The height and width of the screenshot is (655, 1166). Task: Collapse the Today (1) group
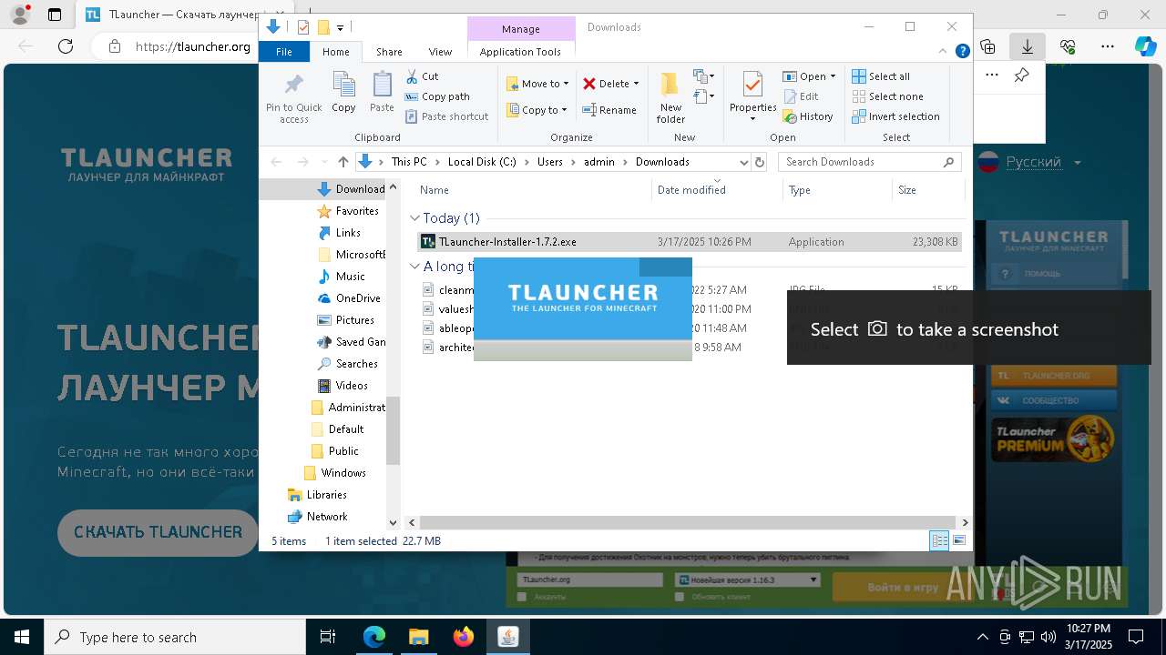[x=414, y=218]
